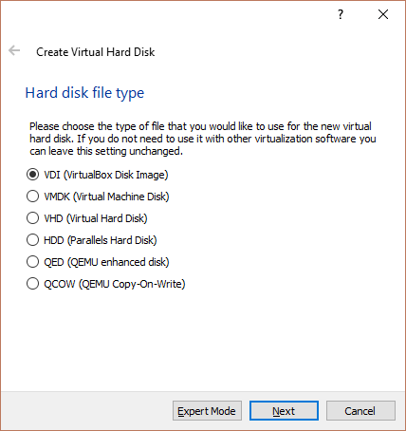This screenshot has height=431, width=406.
Task: Pick the VHD radio button circle
Action: click(x=32, y=218)
